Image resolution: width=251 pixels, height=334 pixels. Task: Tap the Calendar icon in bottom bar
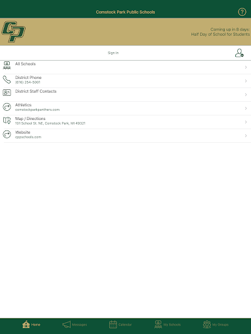[x=113, y=324]
